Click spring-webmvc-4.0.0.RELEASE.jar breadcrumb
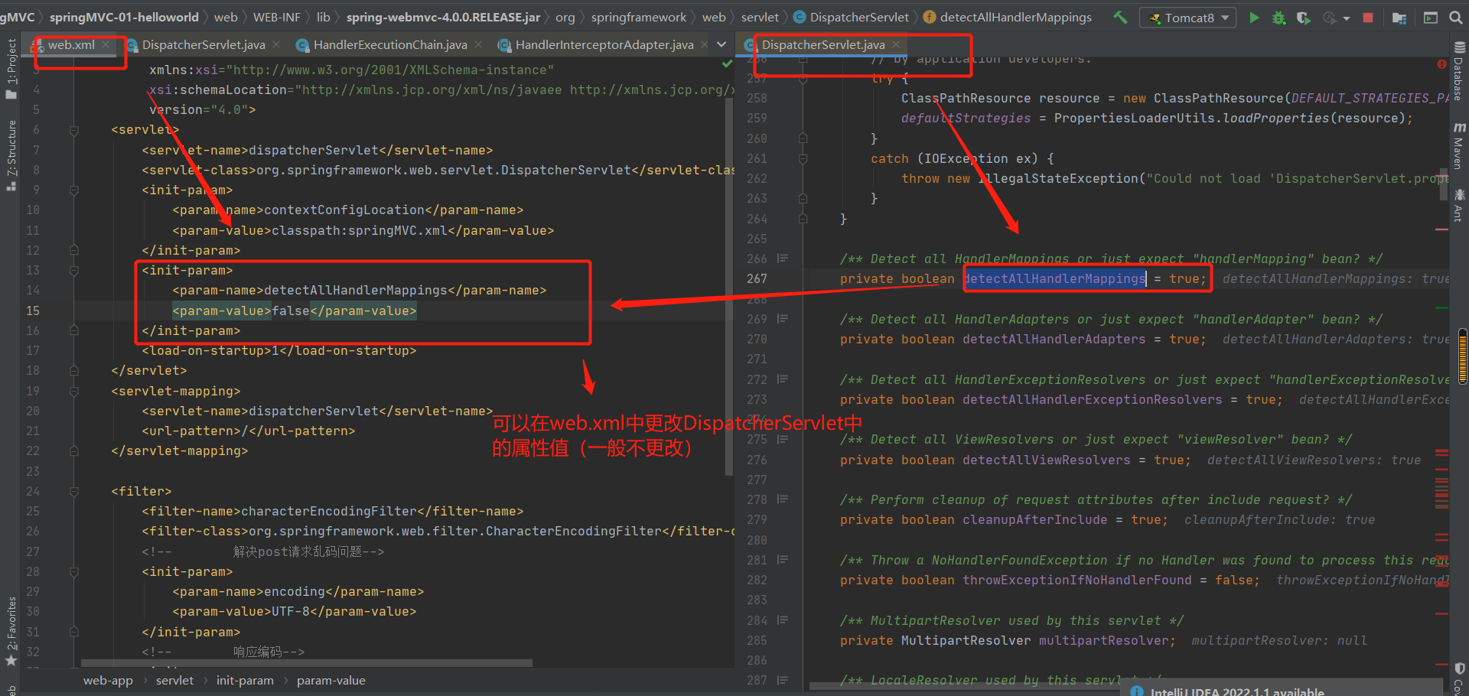 point(443,18)
